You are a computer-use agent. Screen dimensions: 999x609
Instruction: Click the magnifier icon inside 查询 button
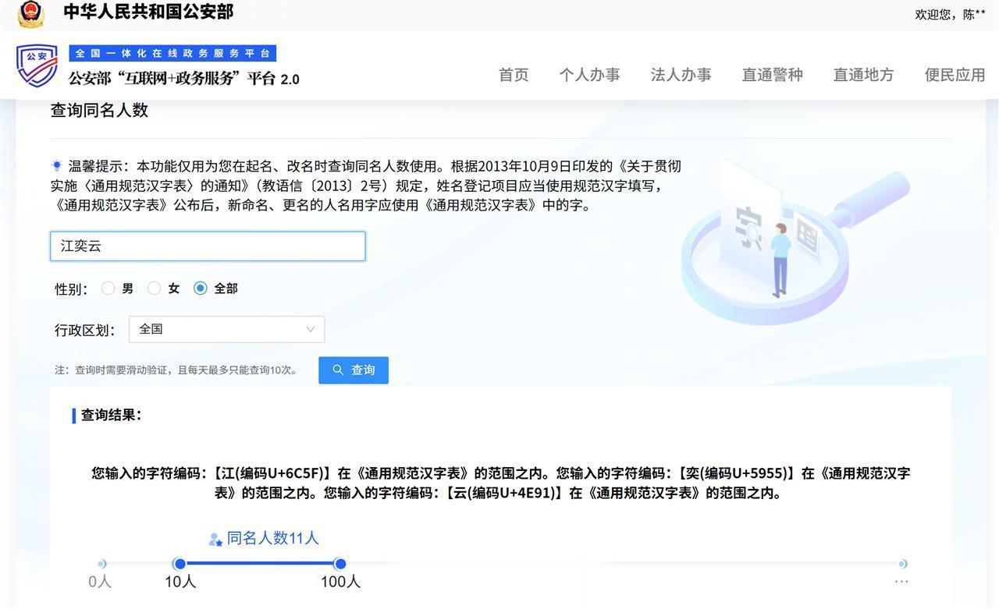click(338, 370)
